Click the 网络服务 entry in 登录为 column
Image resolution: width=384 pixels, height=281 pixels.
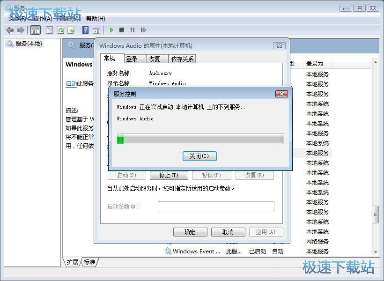click(318, 242)
